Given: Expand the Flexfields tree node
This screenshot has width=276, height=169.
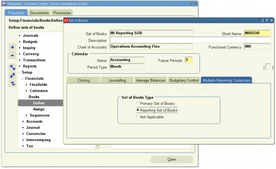Looking at the screenshot, I should point(26,85).
